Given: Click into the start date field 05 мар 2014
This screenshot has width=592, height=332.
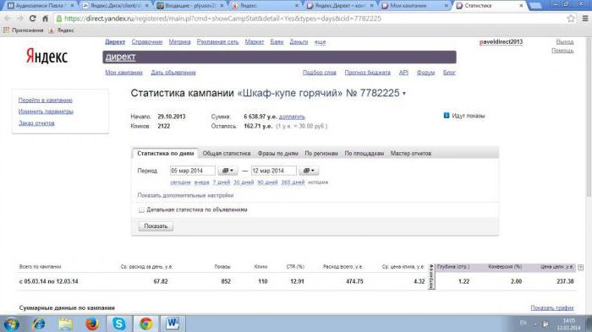Looking at the screenshot, I should click(x=193, y=171).
